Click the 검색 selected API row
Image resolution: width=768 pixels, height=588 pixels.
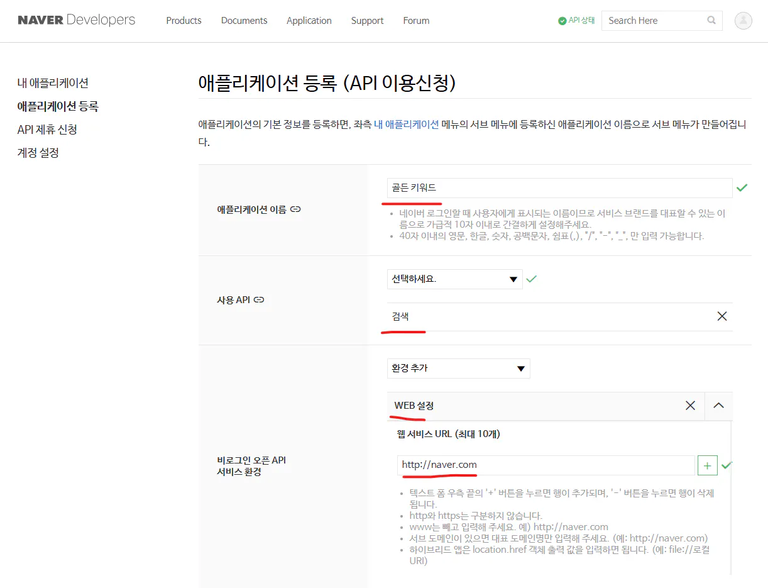point(559,316)
